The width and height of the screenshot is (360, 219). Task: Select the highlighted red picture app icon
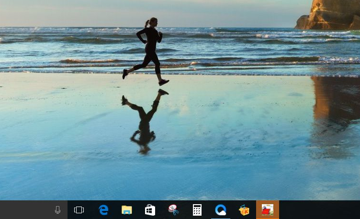click(268, 210)
